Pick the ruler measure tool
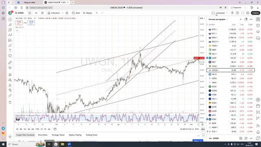Screen dimensions: 261x147 (x=10, y=62)
